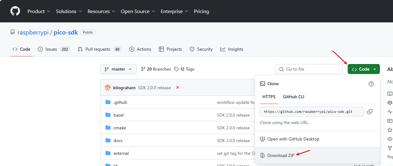Viewport: 393px width, 166px height.
Task: Expand the Resources menu
Action: click(x=101, y=11)
